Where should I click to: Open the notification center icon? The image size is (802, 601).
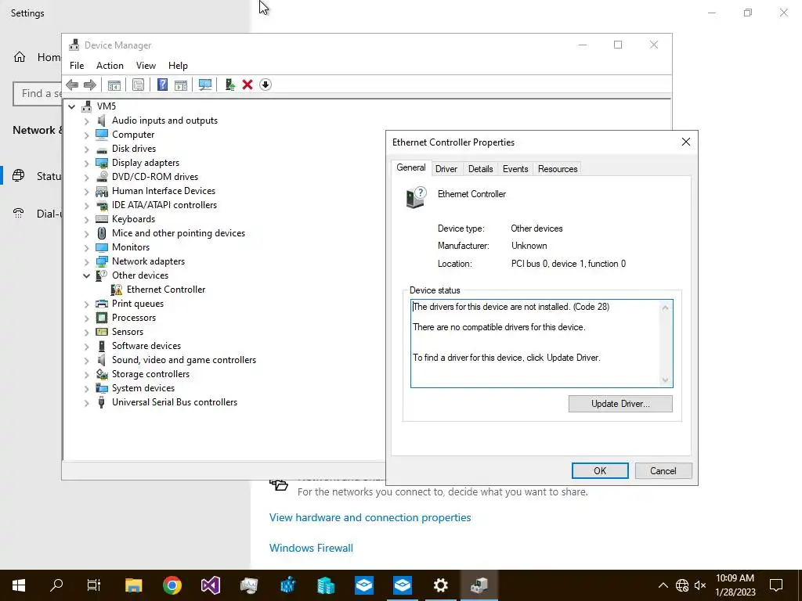tap(776, 585)
